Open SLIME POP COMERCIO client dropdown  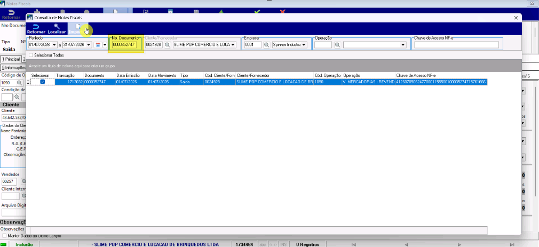tap(233, 45)
